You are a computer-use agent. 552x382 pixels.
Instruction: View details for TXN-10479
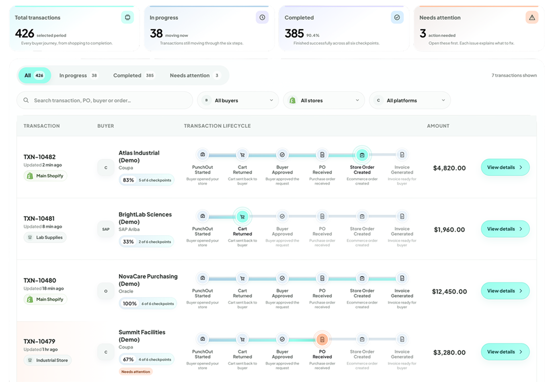505,352
